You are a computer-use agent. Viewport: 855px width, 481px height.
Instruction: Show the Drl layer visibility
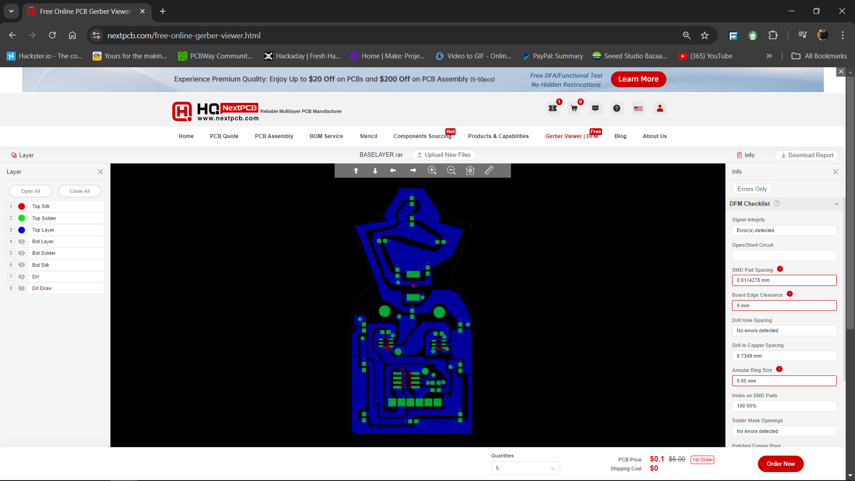[21, 277]
